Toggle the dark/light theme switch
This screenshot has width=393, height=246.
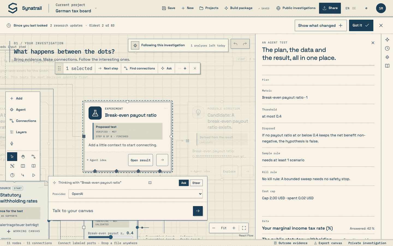[367, 8]
